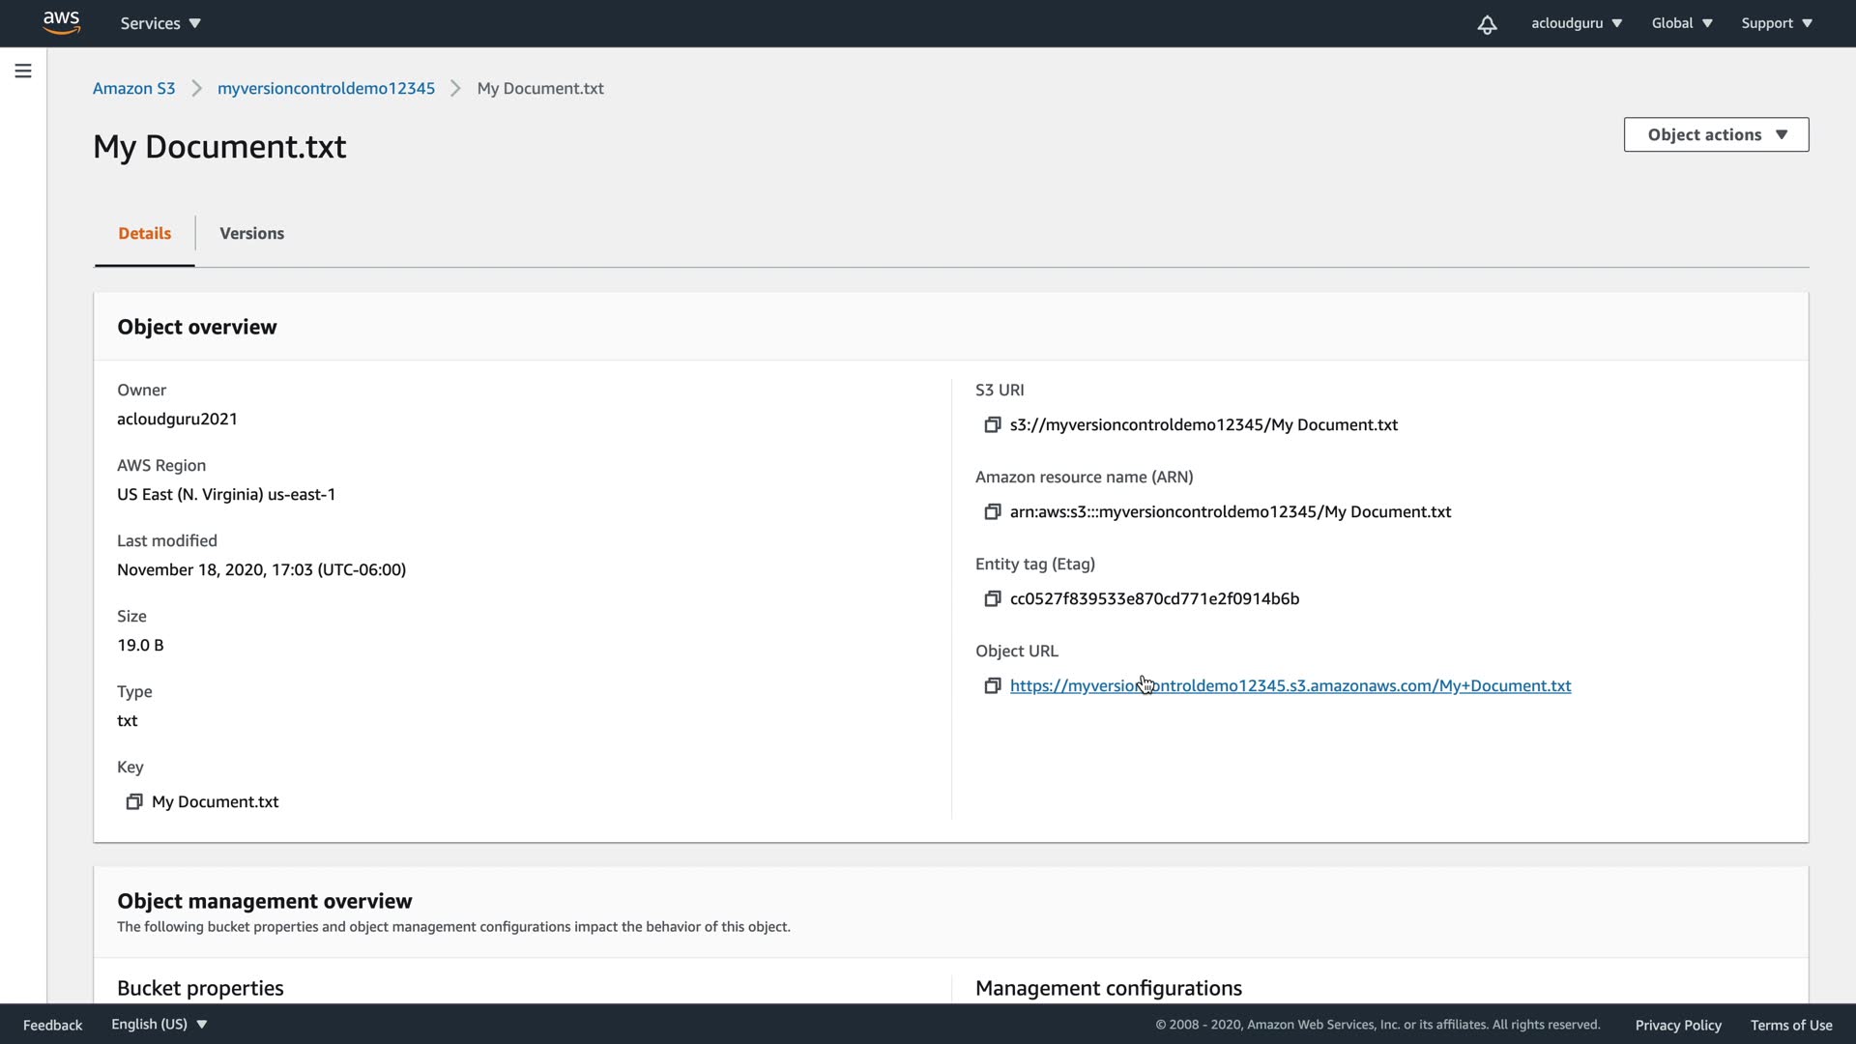Open the Object URL hyperlink

[1353, 686]
